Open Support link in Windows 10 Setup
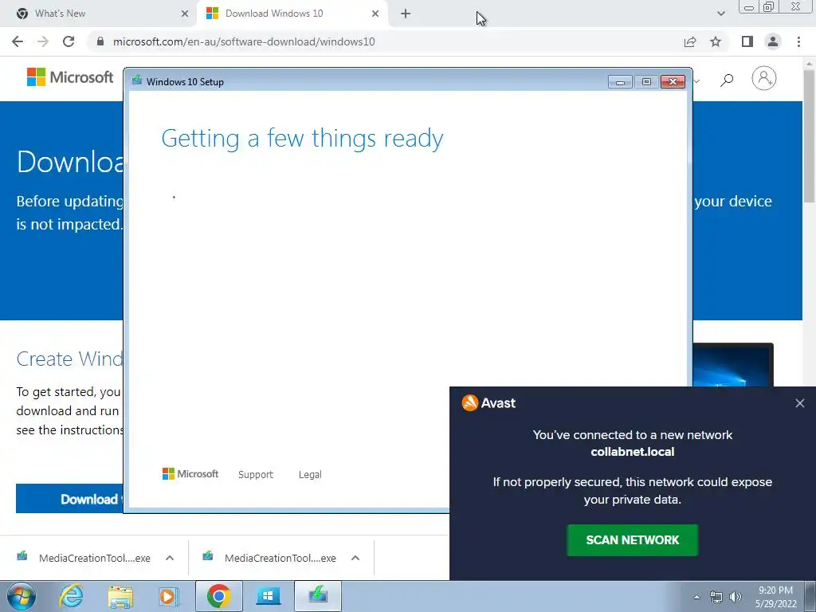This screenshot has height=612, width=816. pos(256,475)
